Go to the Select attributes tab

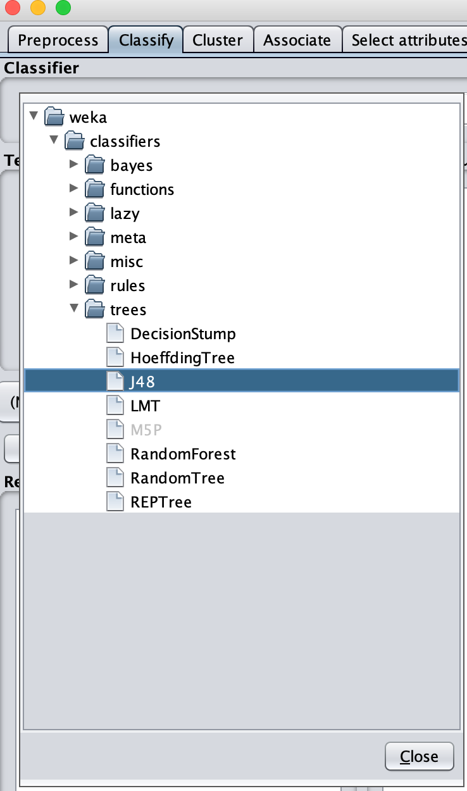[405, 40]
